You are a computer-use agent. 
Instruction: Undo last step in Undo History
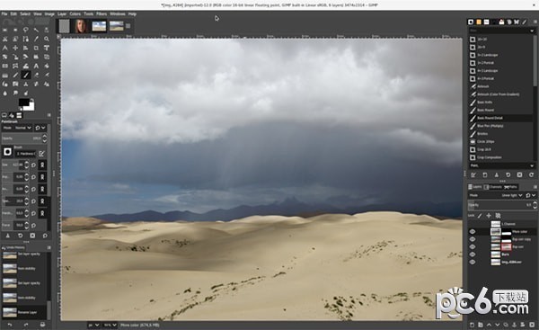[x=10, y=324]
